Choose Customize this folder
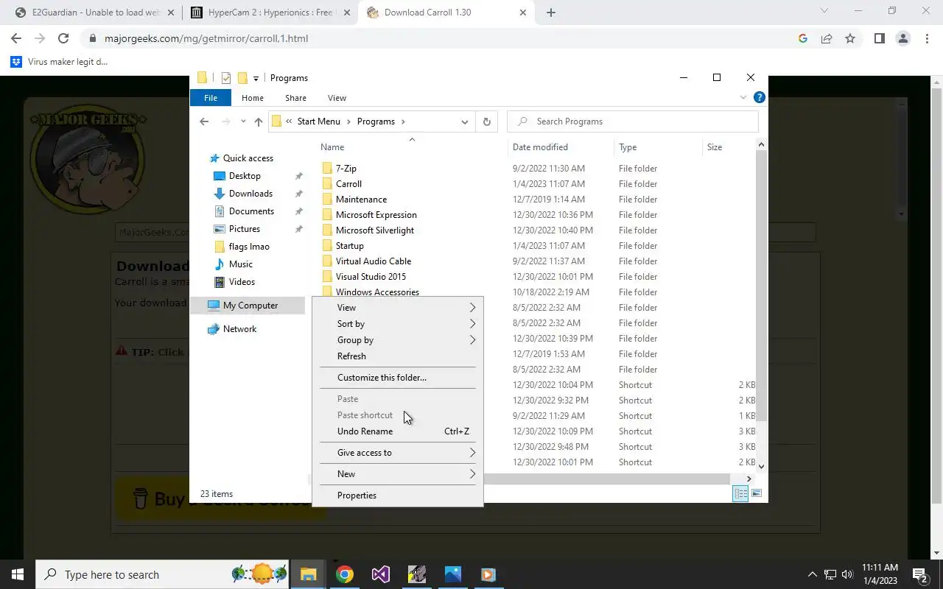The height and width of the screenshot is (589, 943). 399,378
